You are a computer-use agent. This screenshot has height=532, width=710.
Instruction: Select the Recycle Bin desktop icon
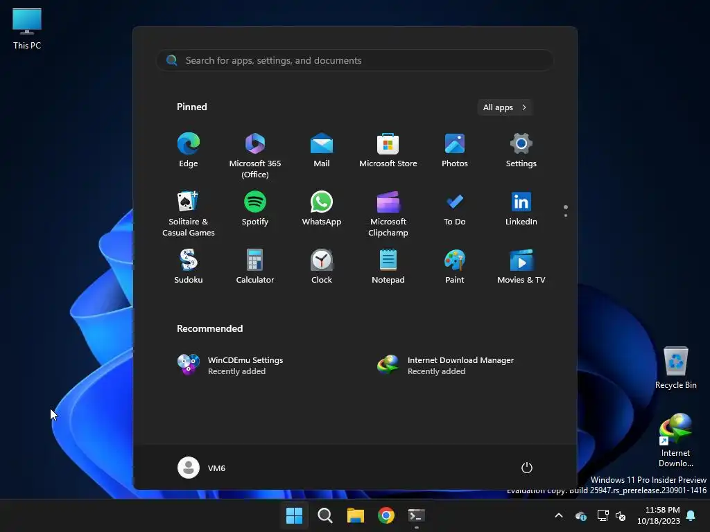(675, 368)
